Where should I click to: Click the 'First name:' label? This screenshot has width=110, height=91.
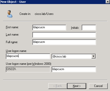tap(12, 27)
